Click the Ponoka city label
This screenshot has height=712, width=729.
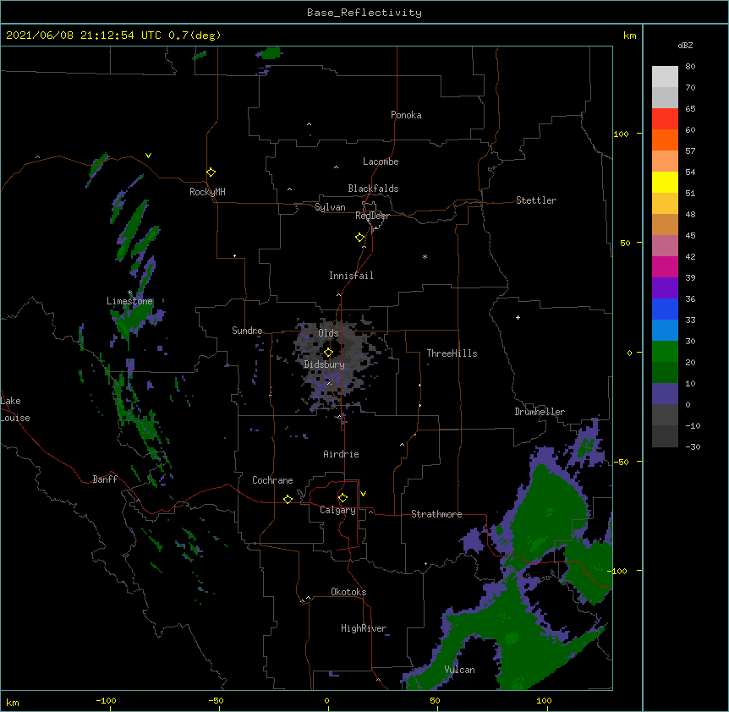point(406,115)
